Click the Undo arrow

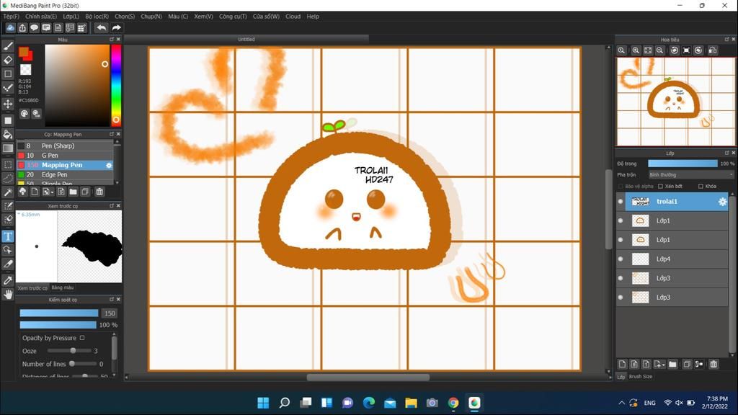click(x=101, y=28)
